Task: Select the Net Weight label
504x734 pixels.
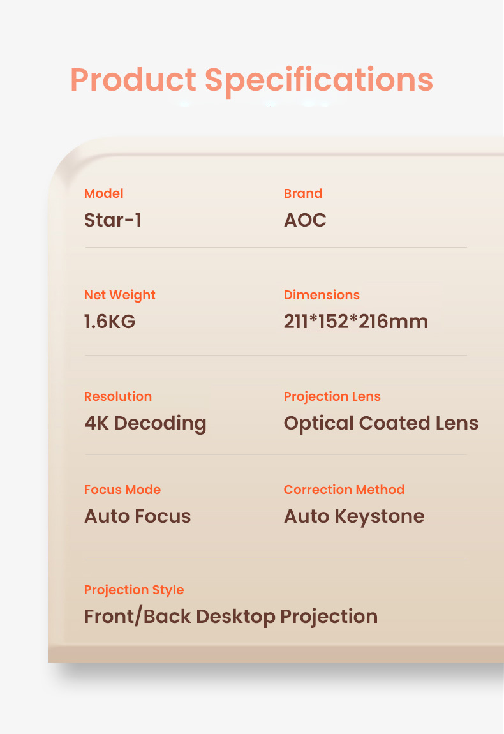Action: click(120, 296)
